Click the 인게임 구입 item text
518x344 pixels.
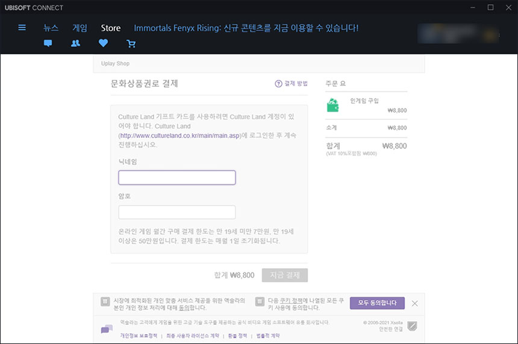click(364, 101)
